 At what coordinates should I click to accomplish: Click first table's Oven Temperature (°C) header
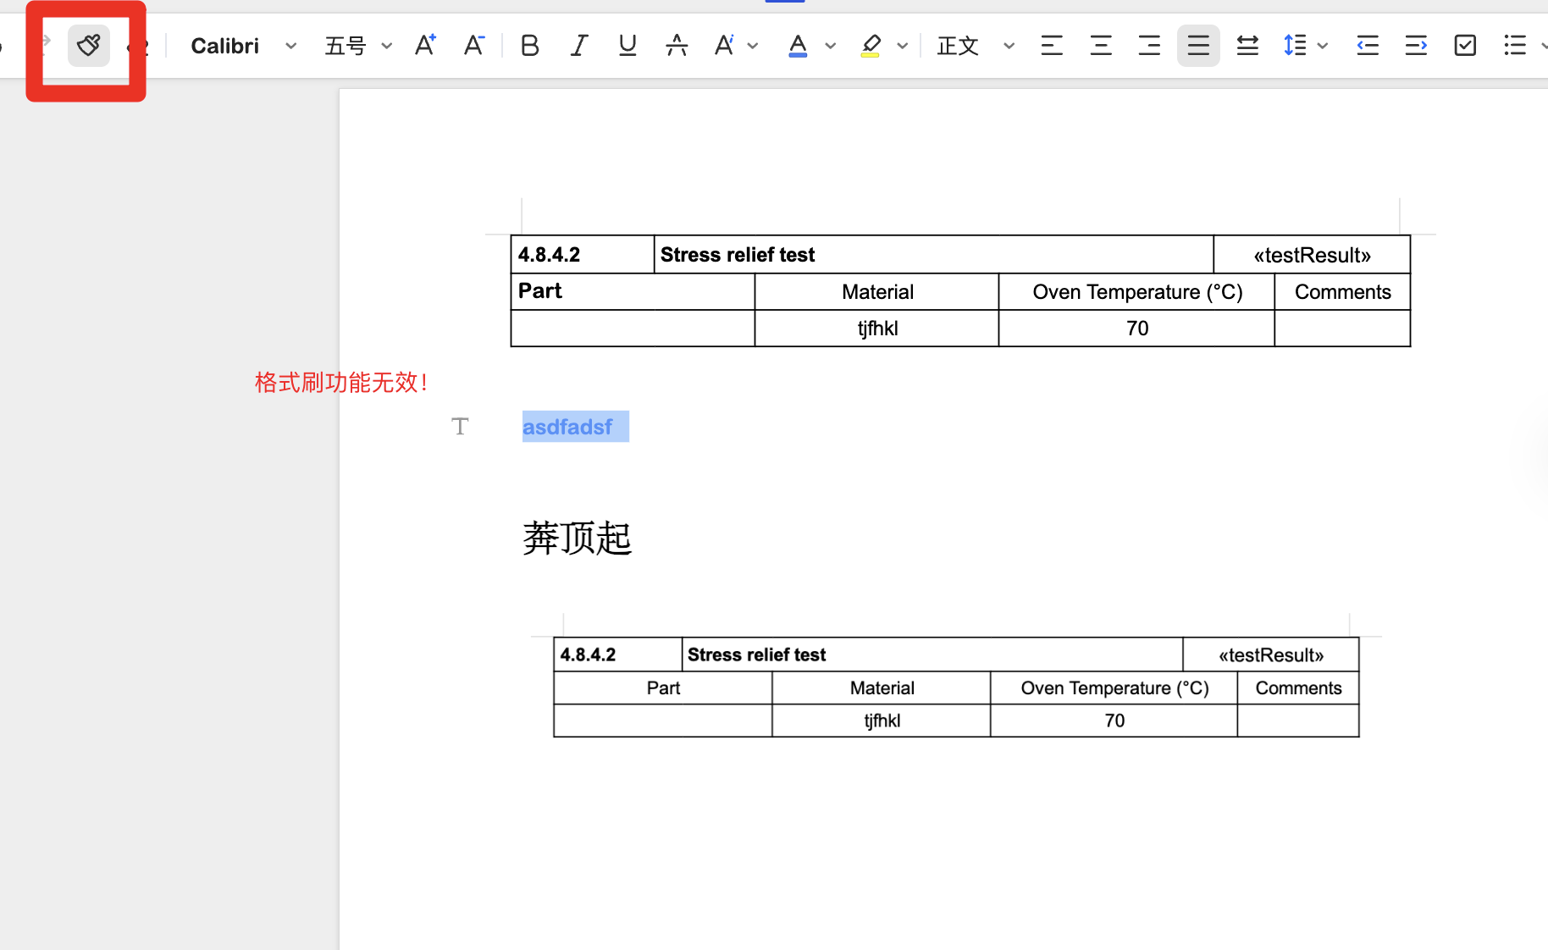pos(1137,292)
